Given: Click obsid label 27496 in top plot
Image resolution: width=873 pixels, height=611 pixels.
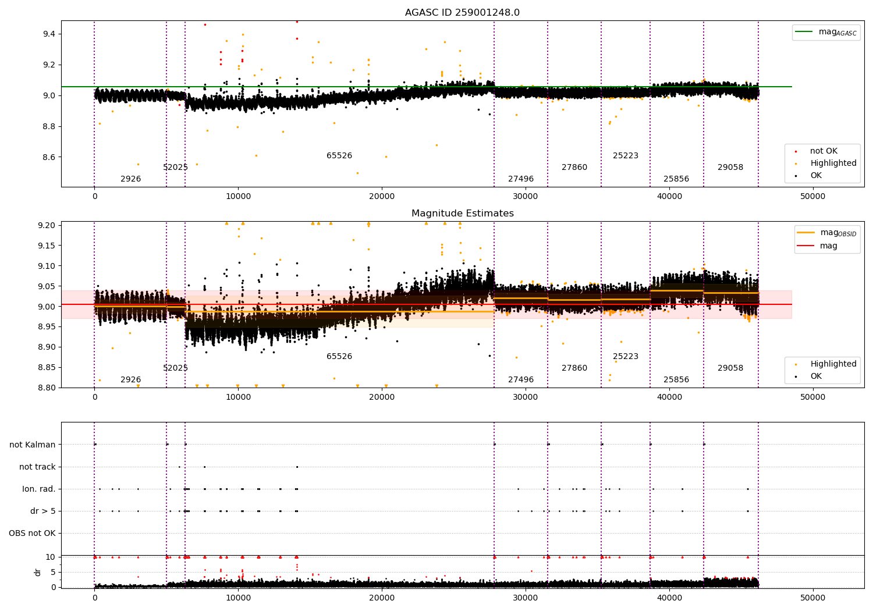Looking at the screenshot, I should click(521, 179).
